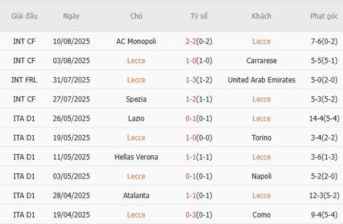
Task: Open the Napoli team link
Action: point(261,176)
